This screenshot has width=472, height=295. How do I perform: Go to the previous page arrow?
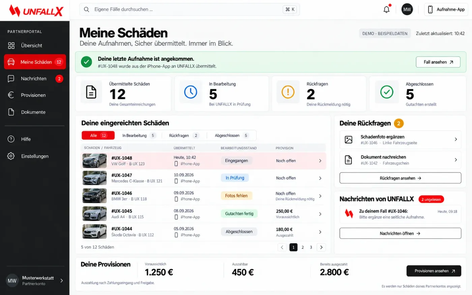pyautogui.click(x=282, y=247)
